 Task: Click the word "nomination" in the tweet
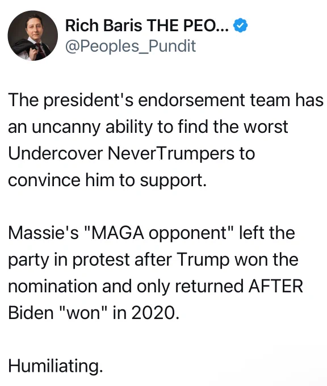click(53, 286)
